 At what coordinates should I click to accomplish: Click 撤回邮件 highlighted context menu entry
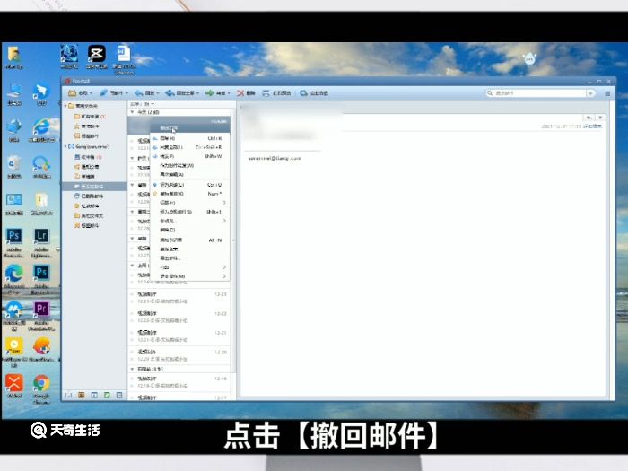pos(190,128)
